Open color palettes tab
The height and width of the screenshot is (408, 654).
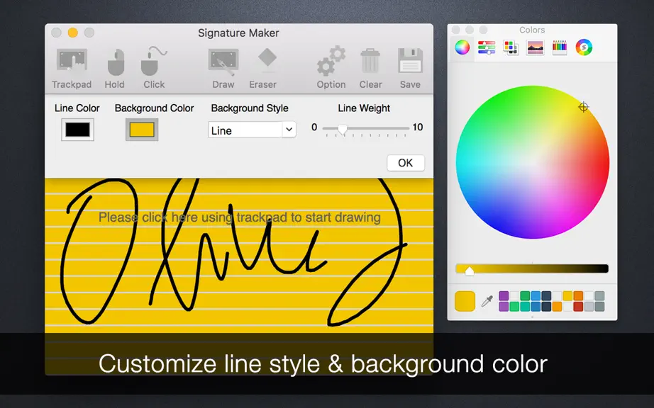[x=511, y=47]
